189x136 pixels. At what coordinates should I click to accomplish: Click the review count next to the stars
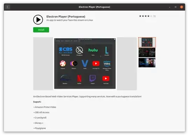[x=154, y=16]
